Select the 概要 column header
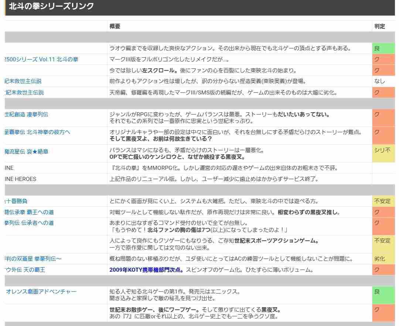This screenshot has height=326, width=399. tap(115, 26)
